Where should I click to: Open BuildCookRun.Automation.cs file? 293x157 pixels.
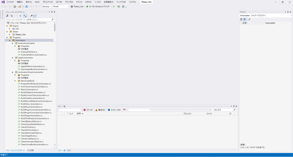click(33, 98)
